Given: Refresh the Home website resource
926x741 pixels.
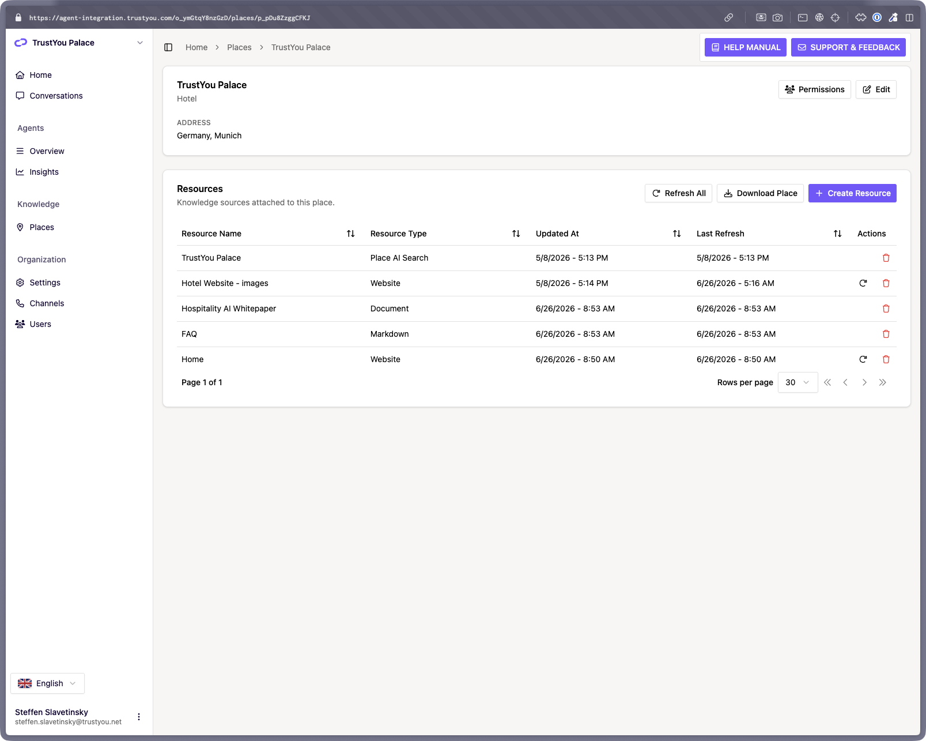Looking at the screenshot, I should tap(863, 359).
